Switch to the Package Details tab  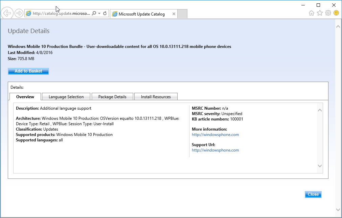pyautogui.click(x=112, y=97)
